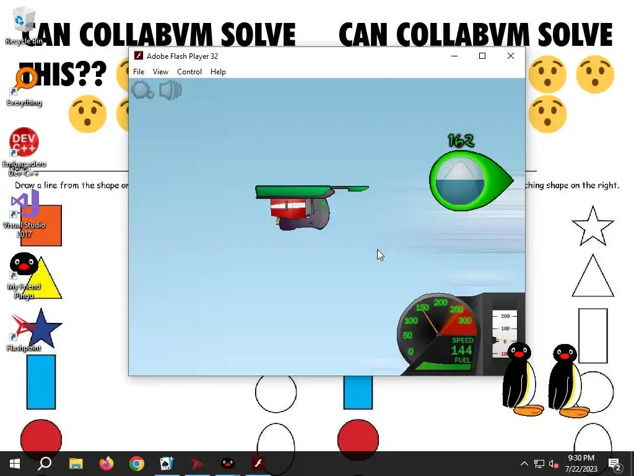Select the Flashpoint desktop icon

point(24,332)
